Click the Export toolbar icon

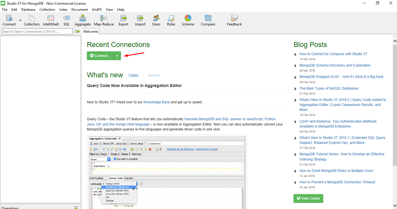point(123,20)
